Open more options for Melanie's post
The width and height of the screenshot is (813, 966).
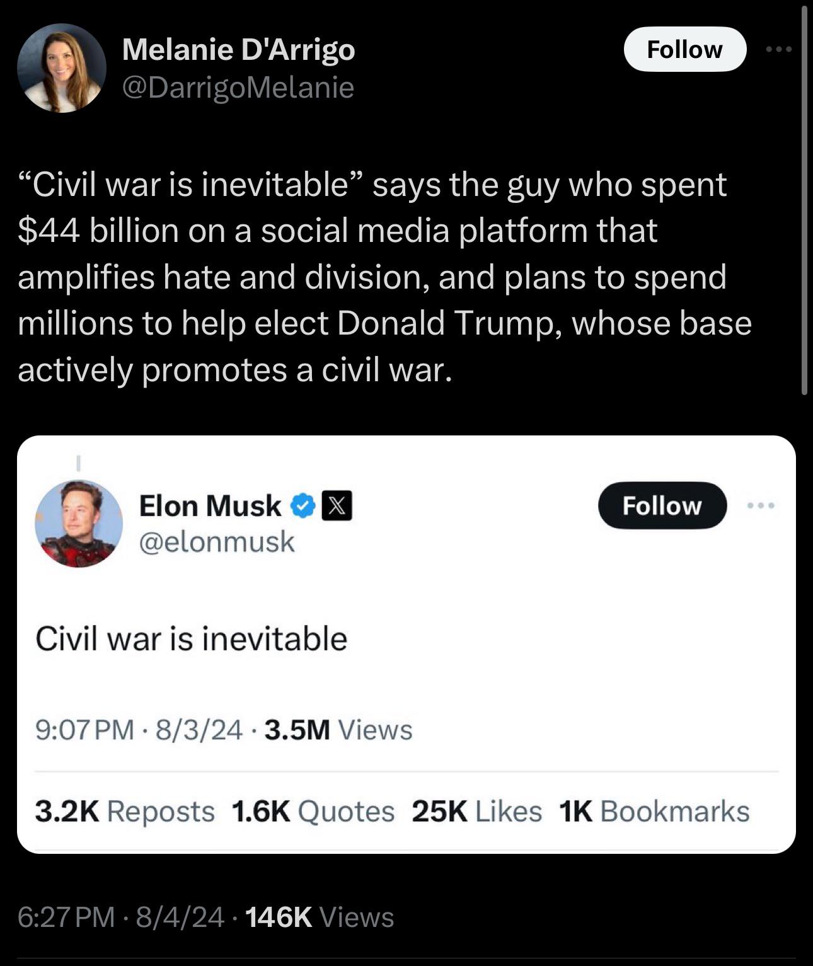click(x=779, y=49)
